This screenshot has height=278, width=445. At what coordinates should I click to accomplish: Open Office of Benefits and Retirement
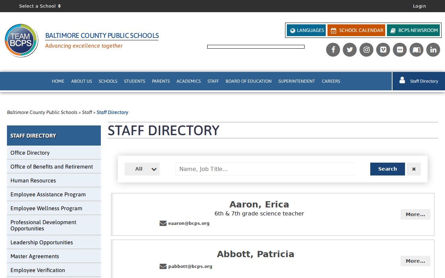click(x=54, y=166)
